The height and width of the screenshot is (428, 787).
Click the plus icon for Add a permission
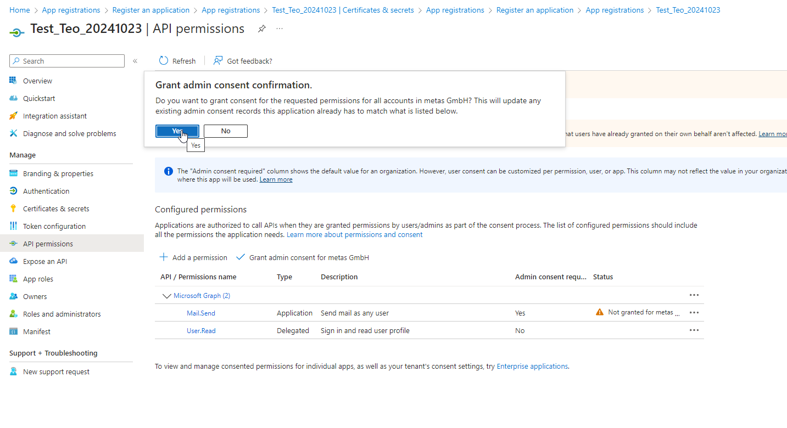click(164, 257)
